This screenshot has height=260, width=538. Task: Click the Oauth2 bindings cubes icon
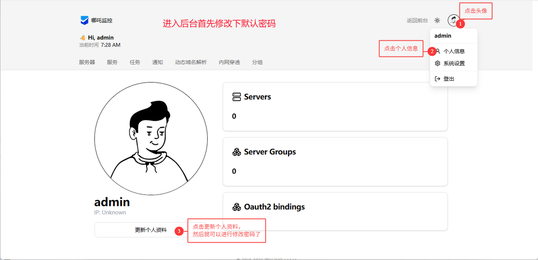(x=237, y=207)
